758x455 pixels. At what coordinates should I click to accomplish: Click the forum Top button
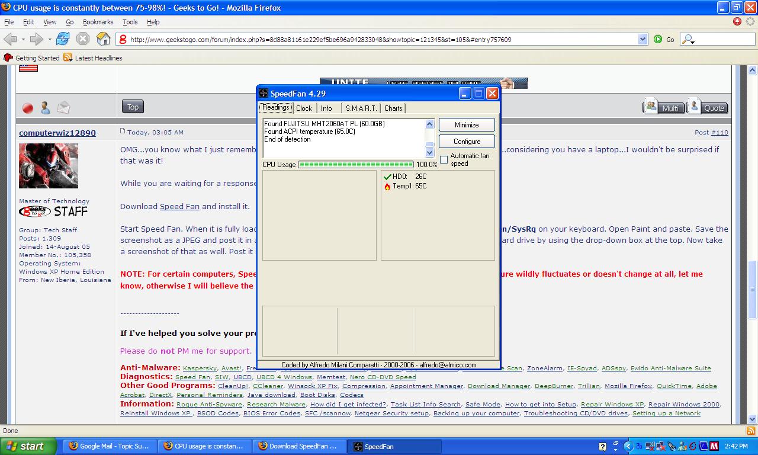(133, 107)
